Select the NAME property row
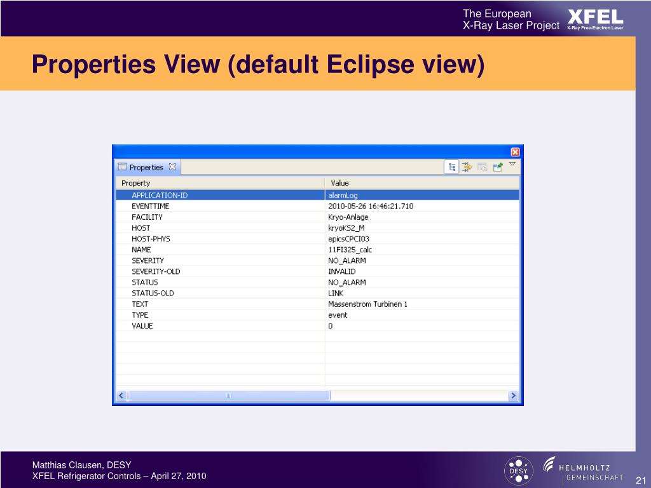The image size is (651, 488). pos(318,249)
